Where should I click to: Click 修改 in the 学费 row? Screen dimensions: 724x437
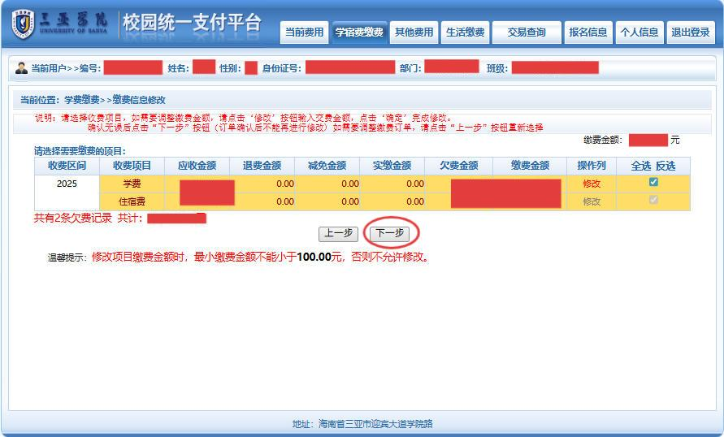click(592, 184)
